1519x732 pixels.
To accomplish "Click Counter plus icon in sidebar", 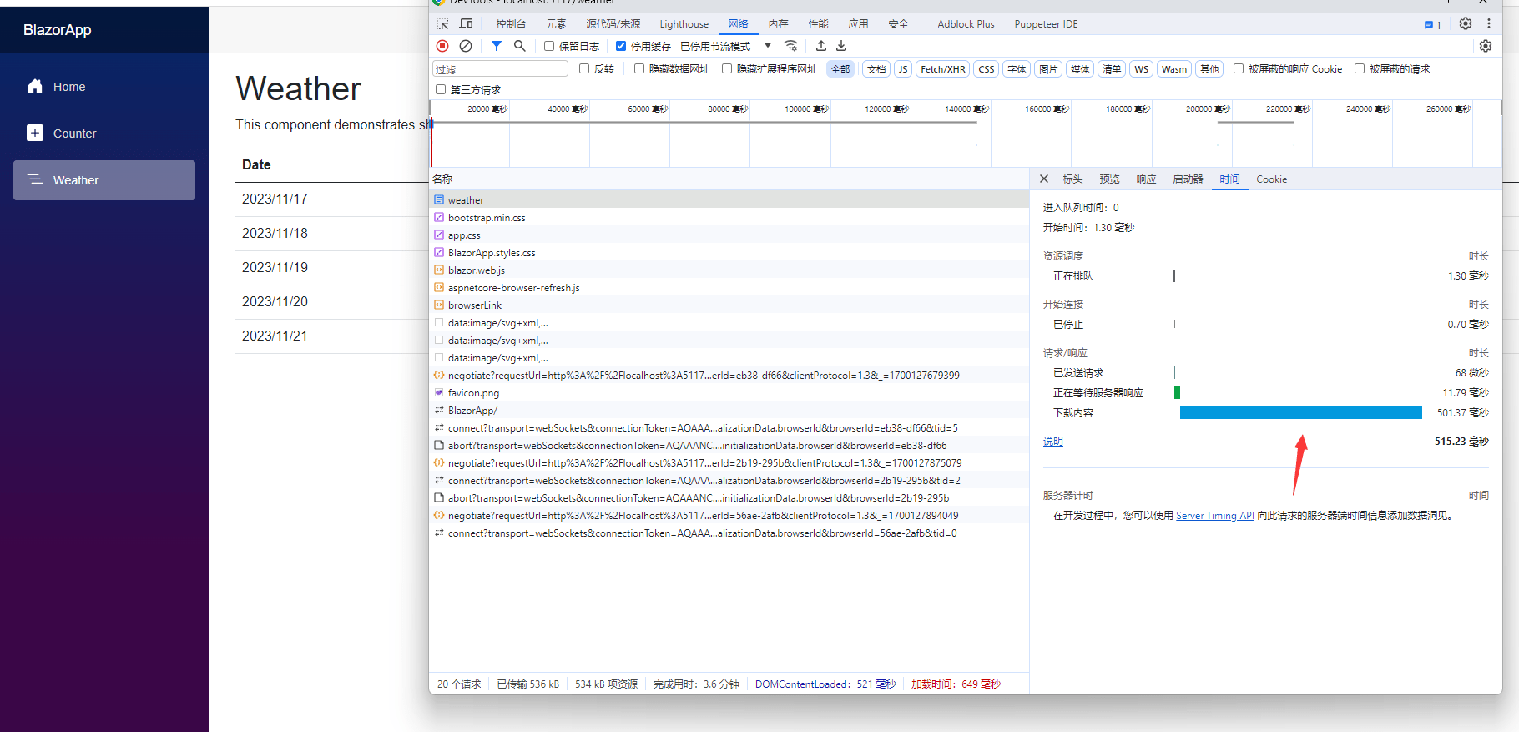I will click(35, 133).
